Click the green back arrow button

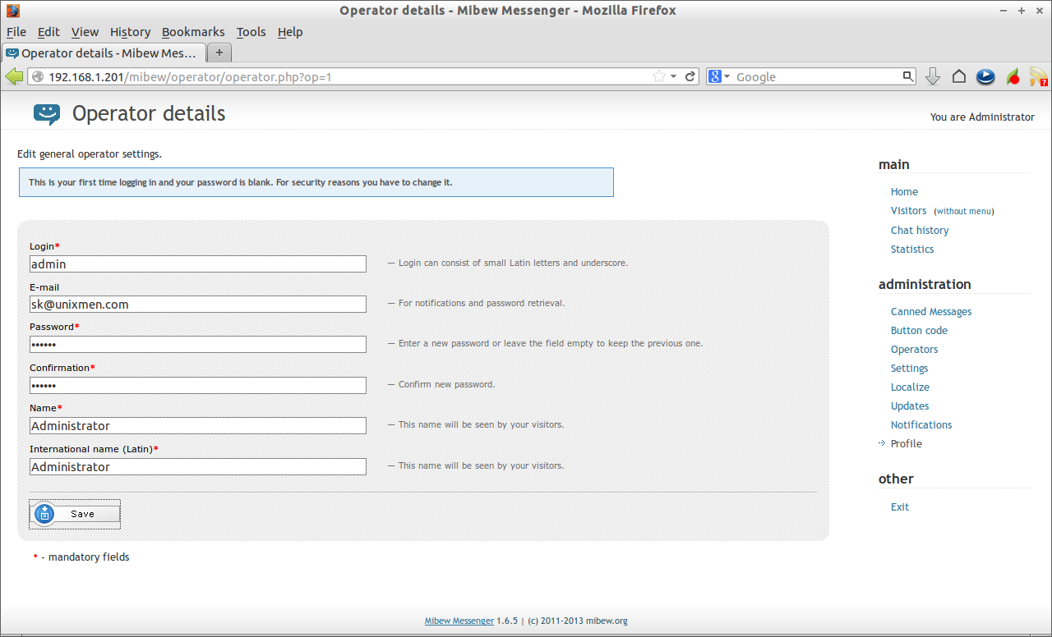pyautogui.click(x=14, y=76)
